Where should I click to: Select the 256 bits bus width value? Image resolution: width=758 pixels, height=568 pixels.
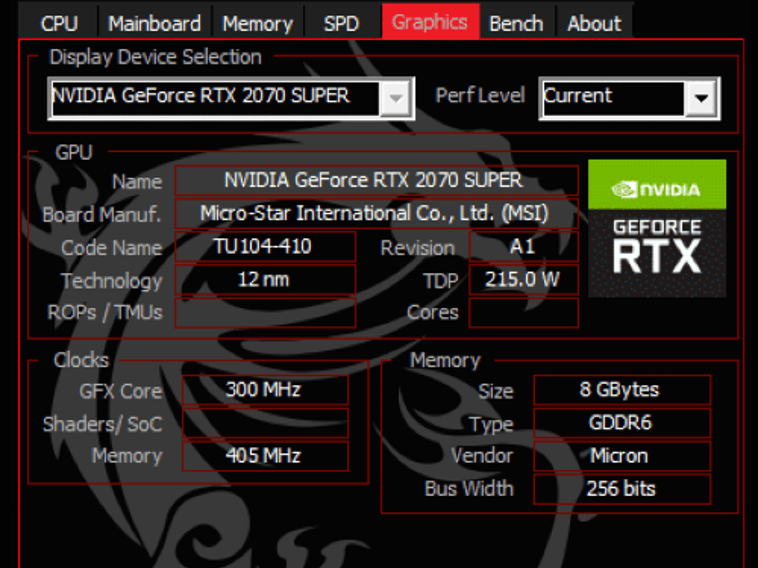(622, 489)
